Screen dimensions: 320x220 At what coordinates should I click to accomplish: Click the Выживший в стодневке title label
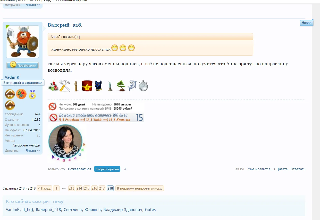22,83
